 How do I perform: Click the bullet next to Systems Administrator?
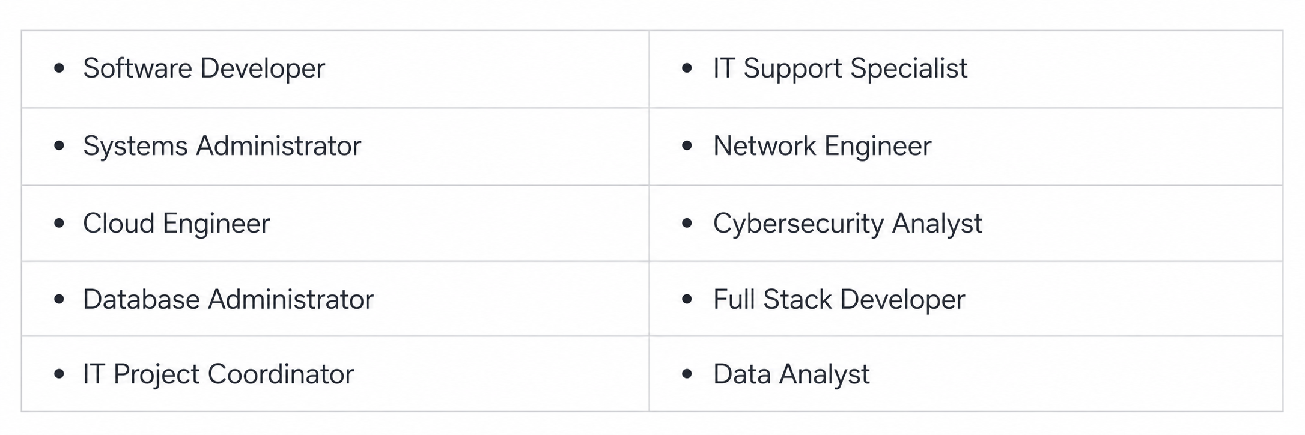click(59, 145)
